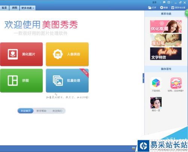Click the 猜你喜欢 panel header
This screenshot has width=188, height=152.
point(166,69)
